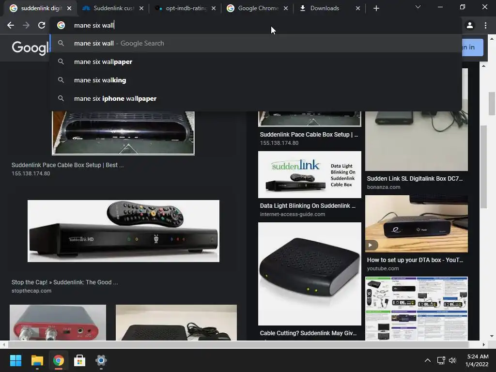Click scroll-down arrow of vertical scrollbar
This screenshot has height=372, width=496.
(x=492, y=336)
